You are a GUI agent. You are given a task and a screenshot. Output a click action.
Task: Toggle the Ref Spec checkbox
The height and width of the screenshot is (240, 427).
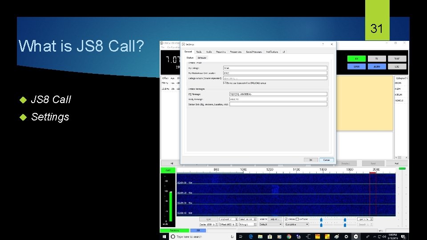pos(298,219)
